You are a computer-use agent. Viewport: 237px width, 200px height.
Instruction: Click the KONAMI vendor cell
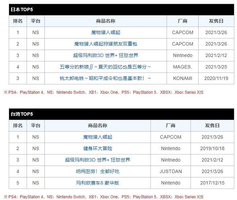coord(182,78)
